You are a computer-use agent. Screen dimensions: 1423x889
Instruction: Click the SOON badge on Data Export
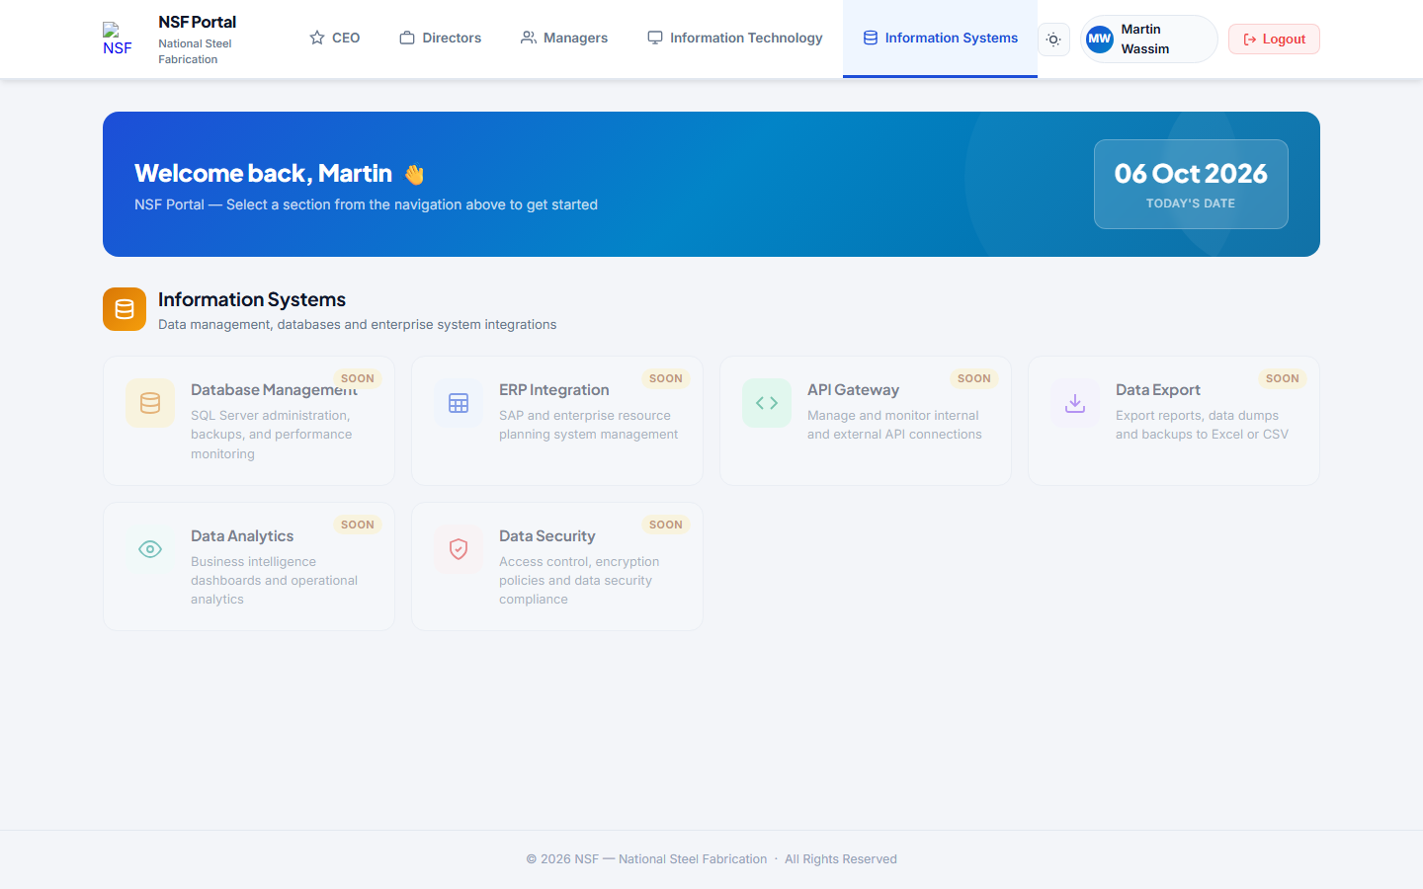1283,378
